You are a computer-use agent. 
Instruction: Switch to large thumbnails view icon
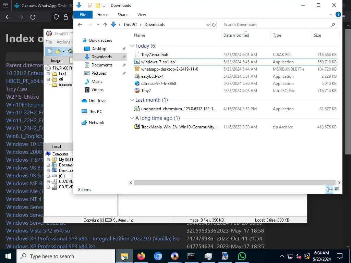(337, 190)
